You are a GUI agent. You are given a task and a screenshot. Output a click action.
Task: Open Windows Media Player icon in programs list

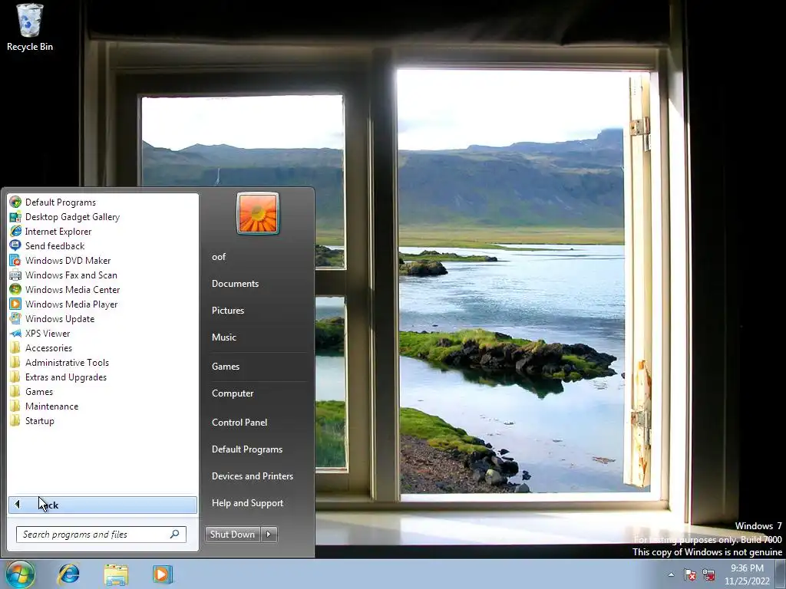tap(15, 304)
